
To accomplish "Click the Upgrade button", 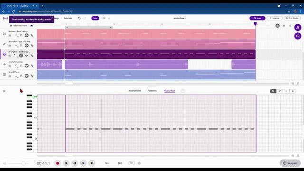I will coord(275,18).
